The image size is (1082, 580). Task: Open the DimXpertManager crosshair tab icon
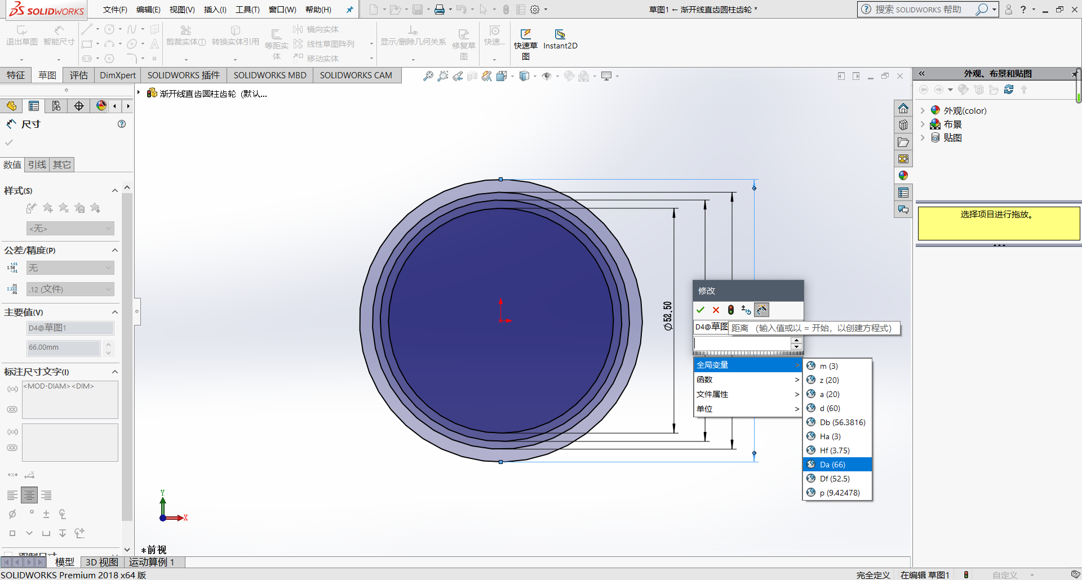(79, 106)
